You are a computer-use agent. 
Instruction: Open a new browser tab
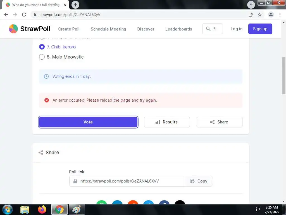75,5
